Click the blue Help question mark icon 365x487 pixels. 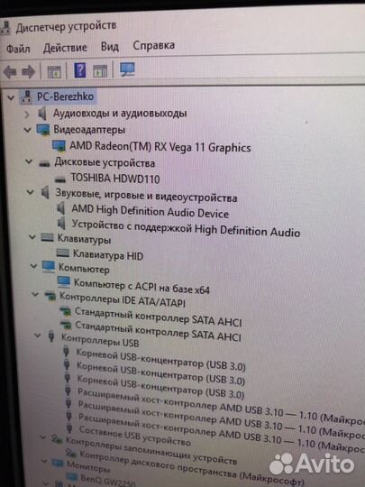pos(80,69)
